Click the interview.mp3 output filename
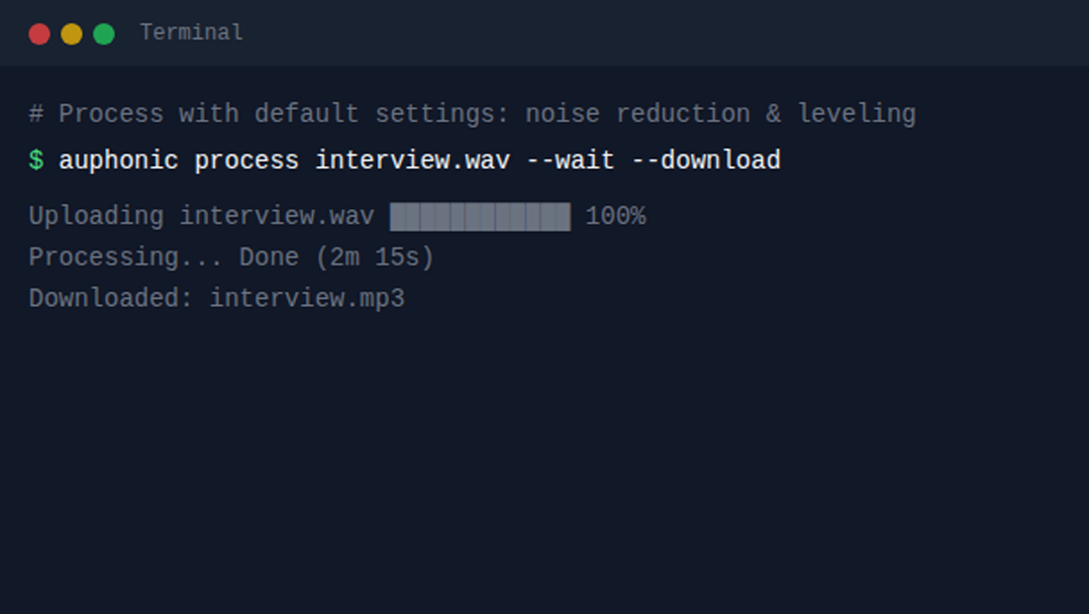 pos(307,299)
